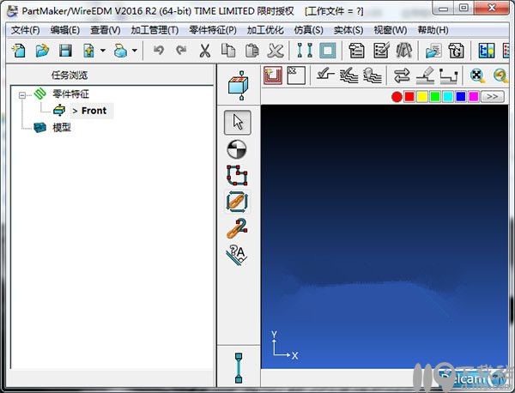515x393 pixels.
Task: Click the Redo arrow icon
Action: 181,51
